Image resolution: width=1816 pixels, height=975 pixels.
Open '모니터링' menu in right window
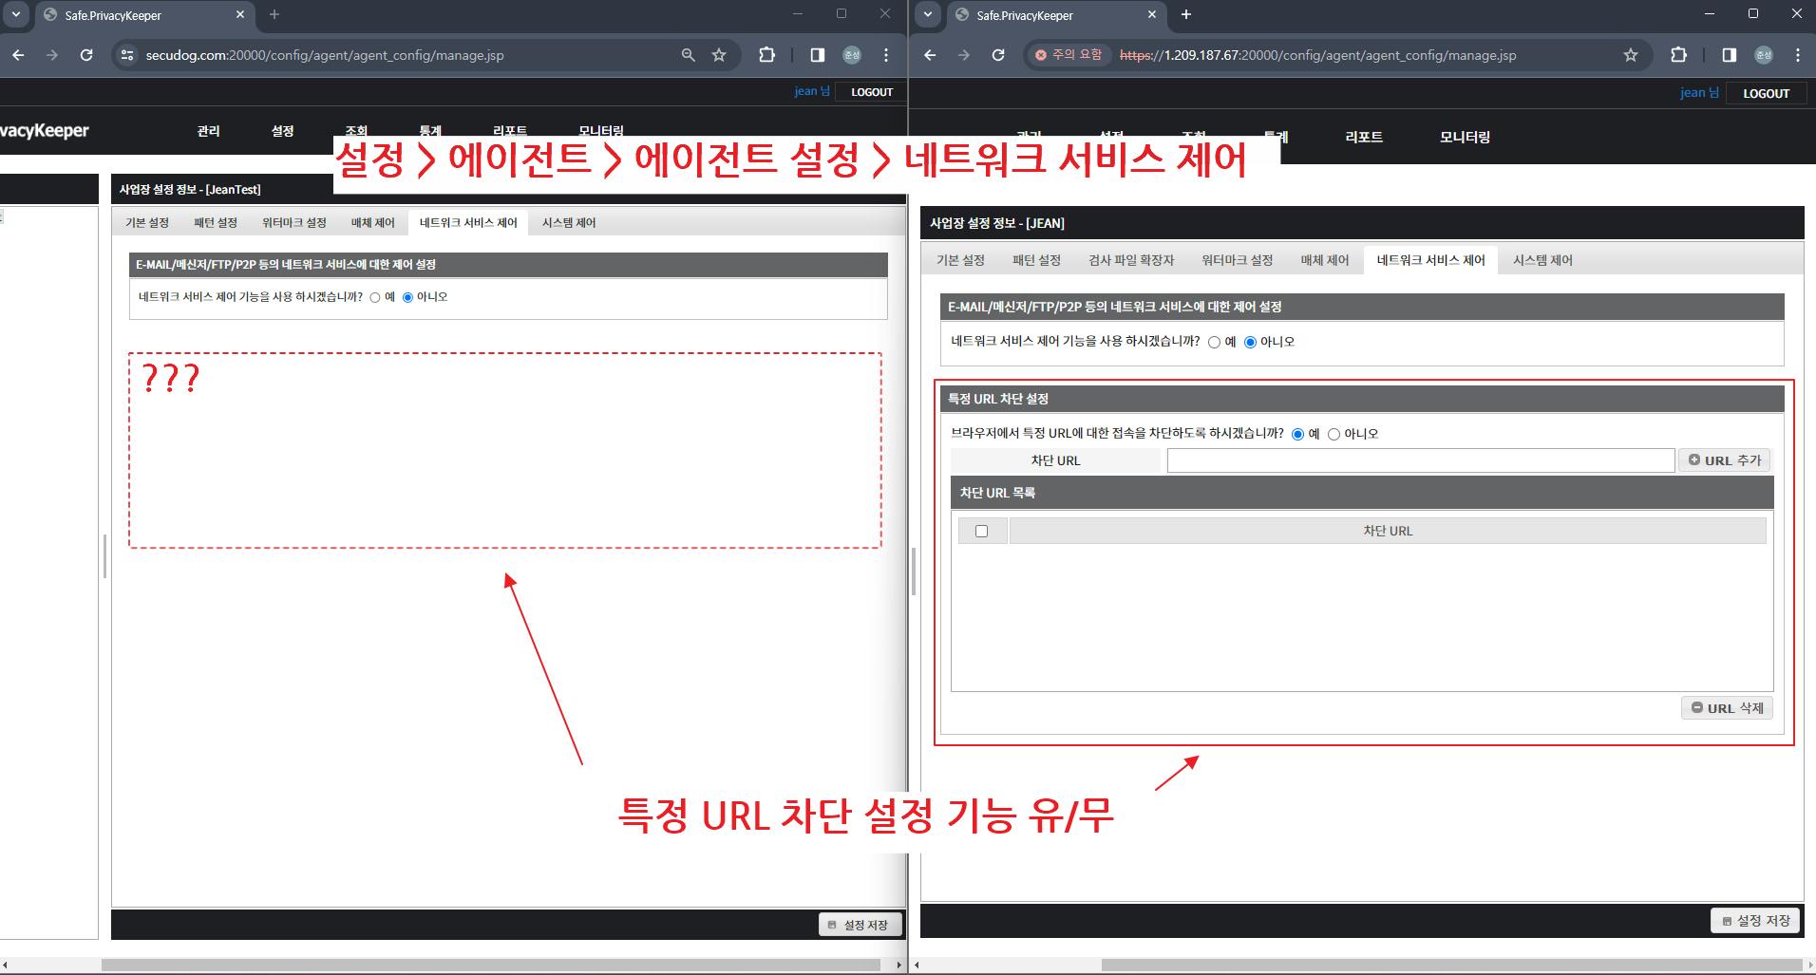point(1465,137)
